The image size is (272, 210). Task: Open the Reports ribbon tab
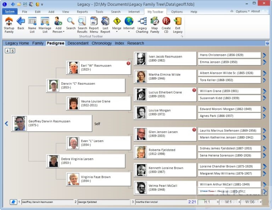point(82,12)
